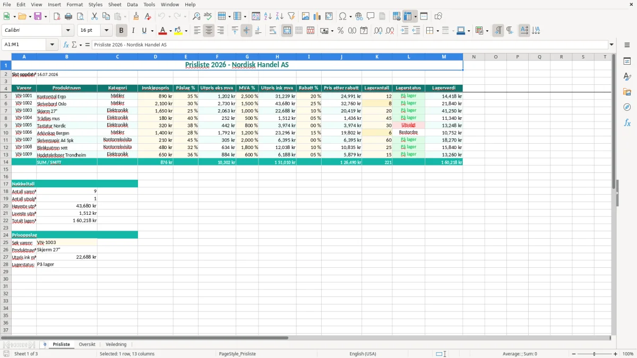
Task: Click the zoom slider in status bar
Action: coord(594,354)
